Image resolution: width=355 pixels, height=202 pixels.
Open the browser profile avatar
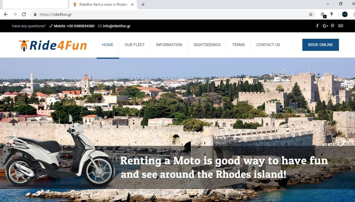coord(345,14)
